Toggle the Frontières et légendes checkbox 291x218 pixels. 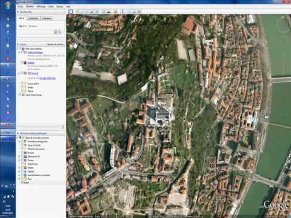(x=22, y=142)
